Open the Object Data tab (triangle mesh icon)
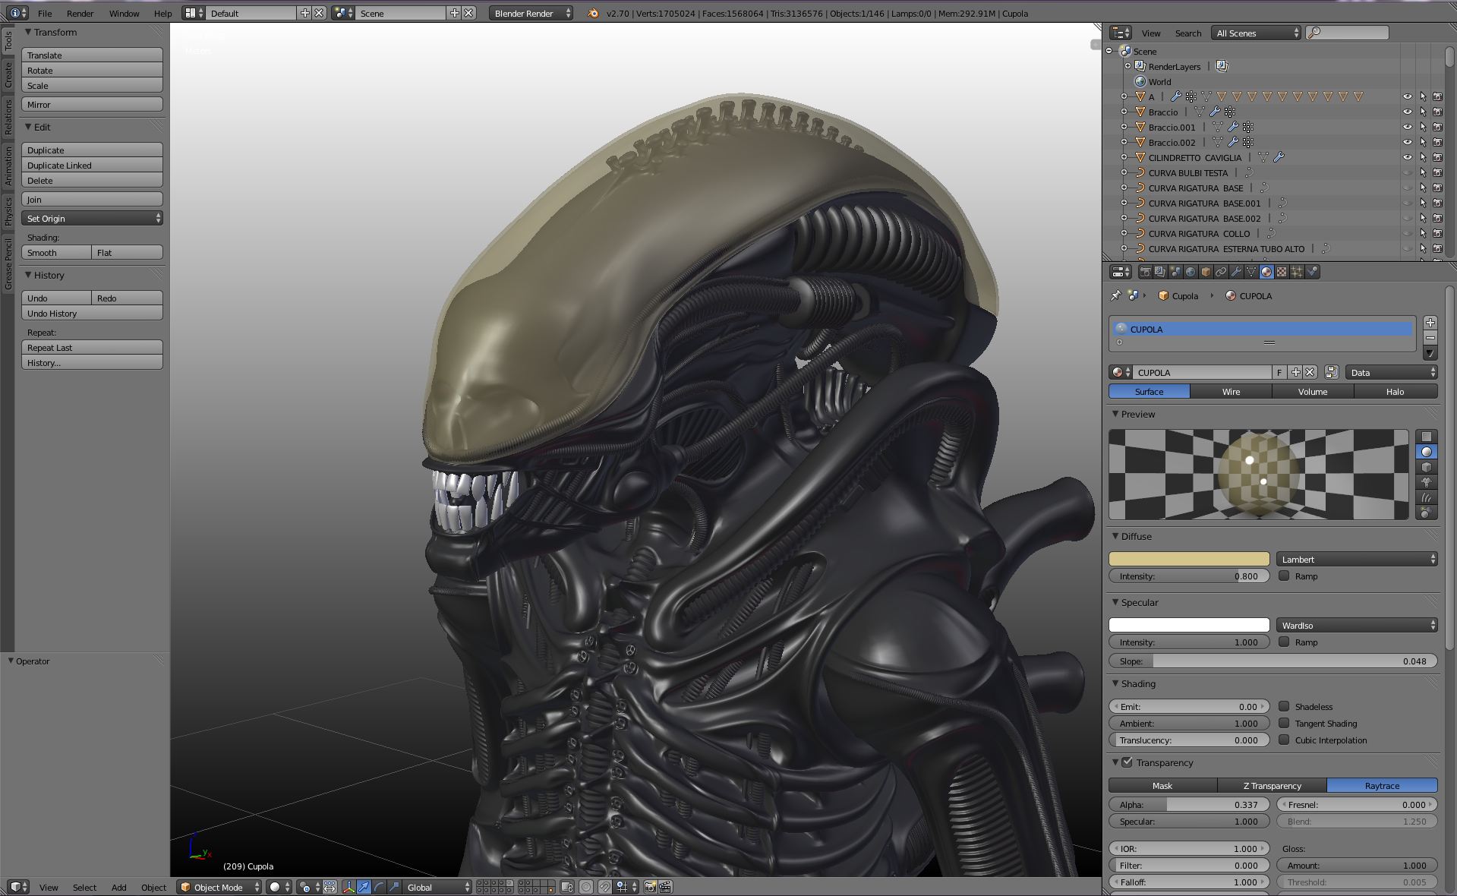 click(1251, 272)
